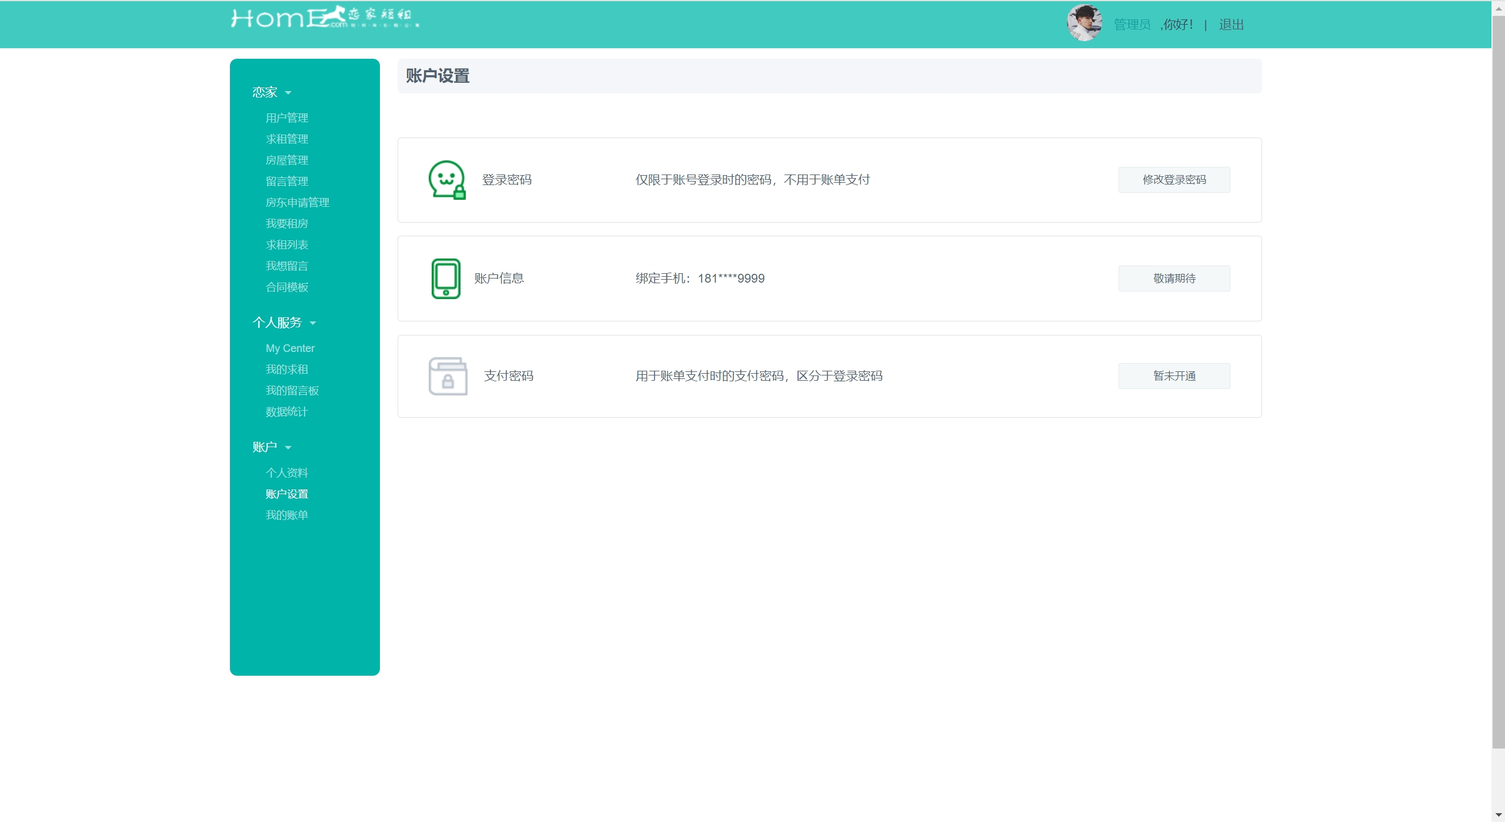Navigate to 我的账单 in sidebar

[x=286, y=515]
